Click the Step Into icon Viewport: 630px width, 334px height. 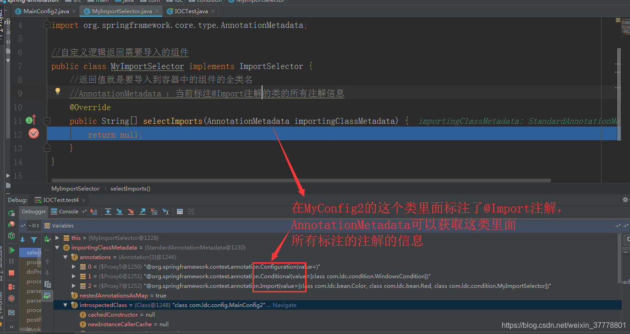pos(119,212)
